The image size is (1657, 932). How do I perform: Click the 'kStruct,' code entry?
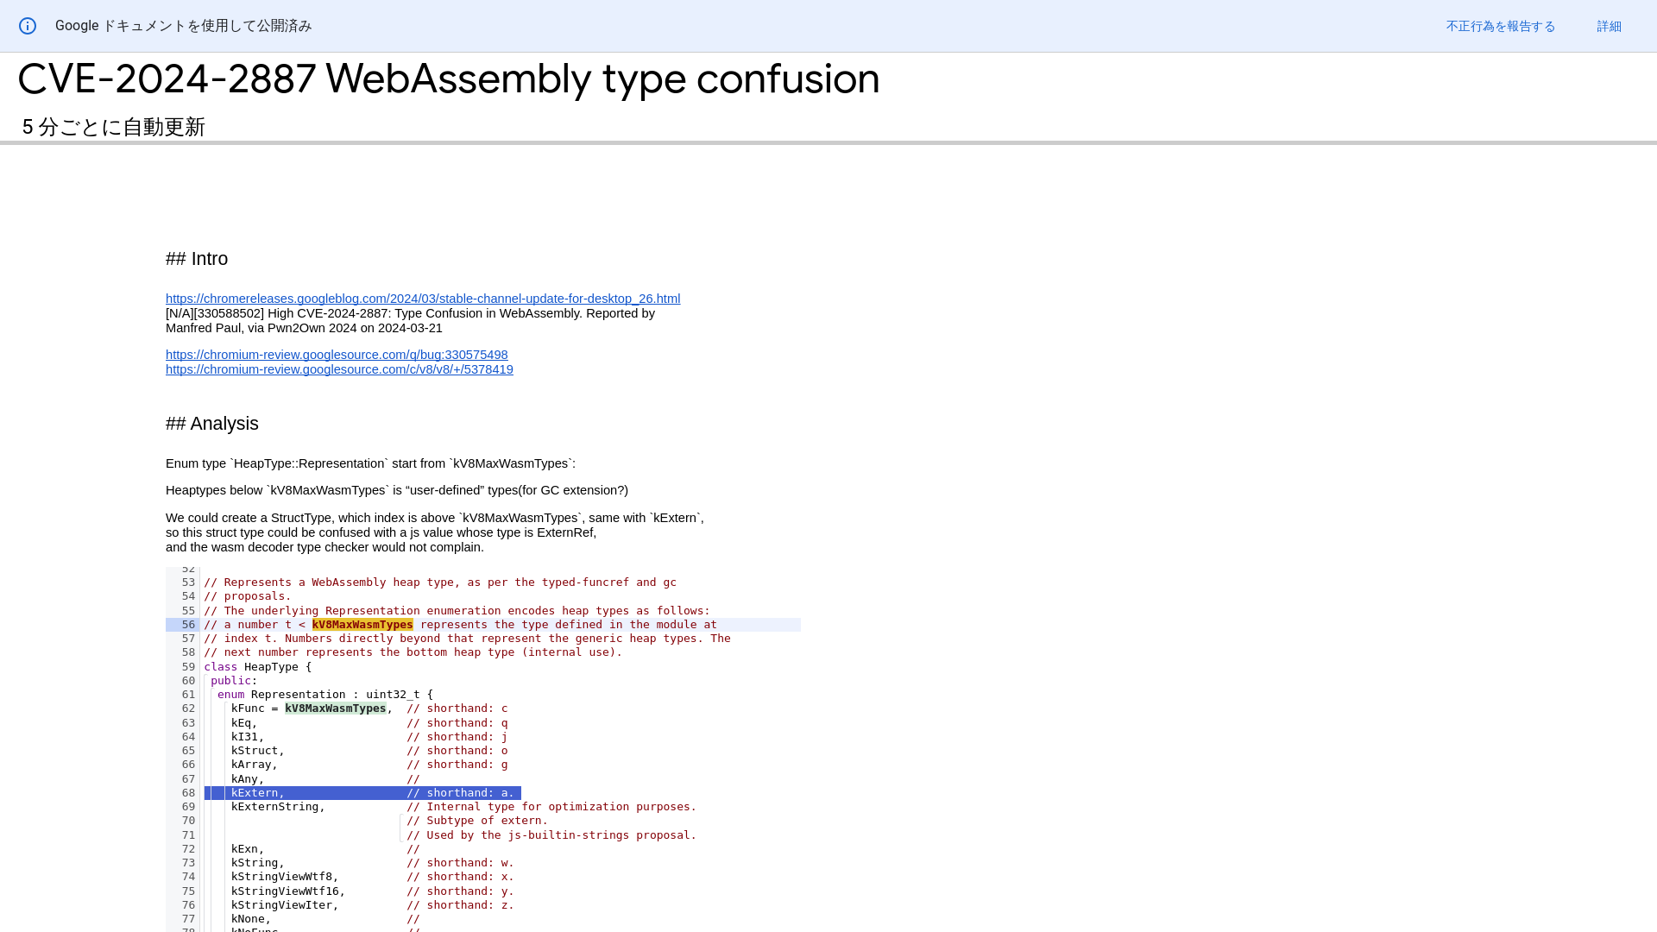(x=258, y=751)
